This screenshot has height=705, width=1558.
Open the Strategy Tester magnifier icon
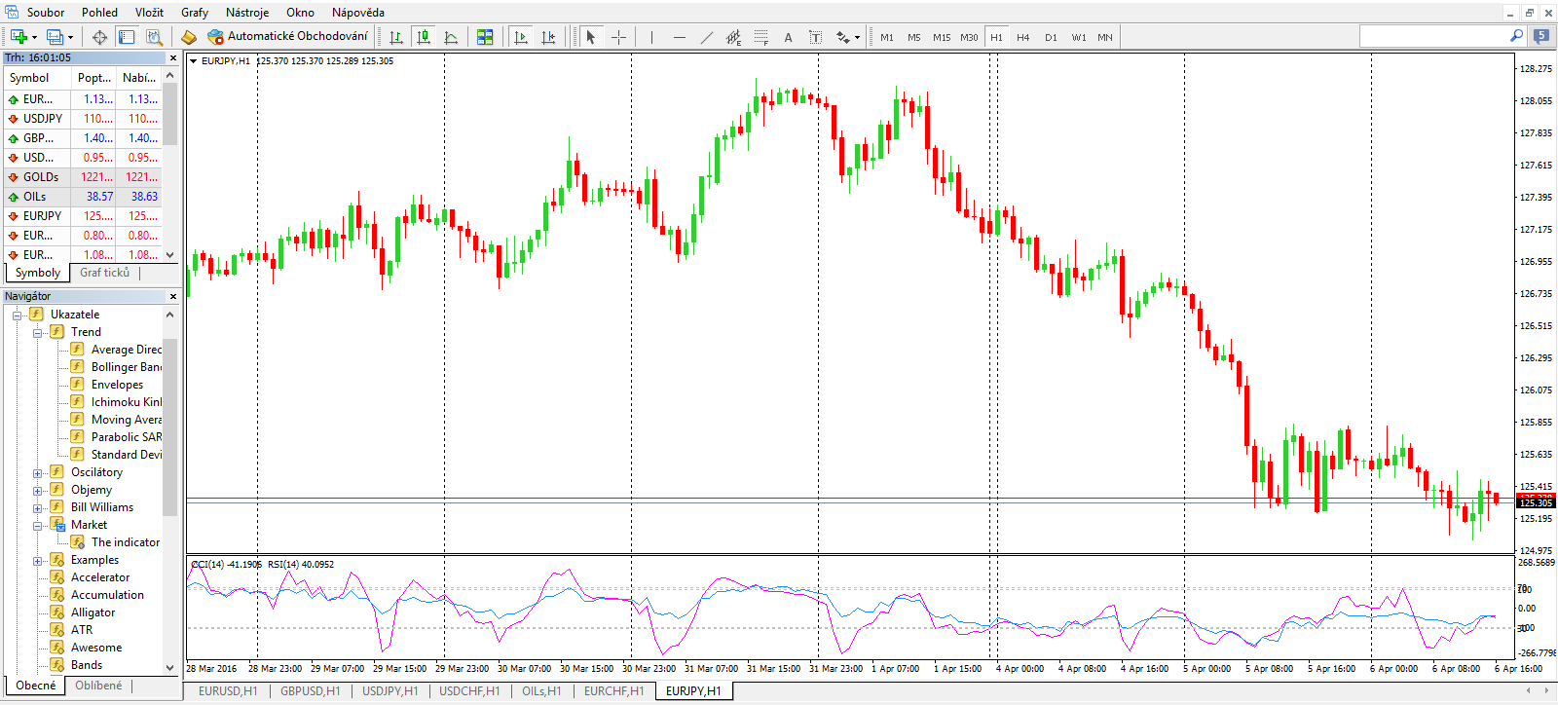[x=154, y=37]
